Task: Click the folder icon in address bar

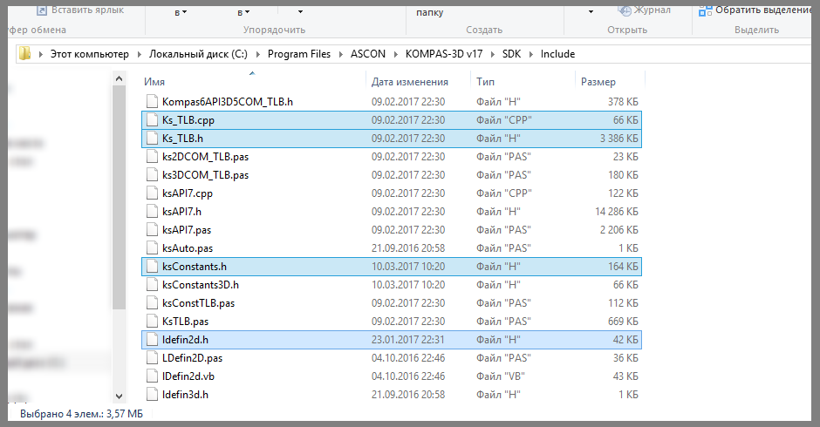Action: click(24, 53)
